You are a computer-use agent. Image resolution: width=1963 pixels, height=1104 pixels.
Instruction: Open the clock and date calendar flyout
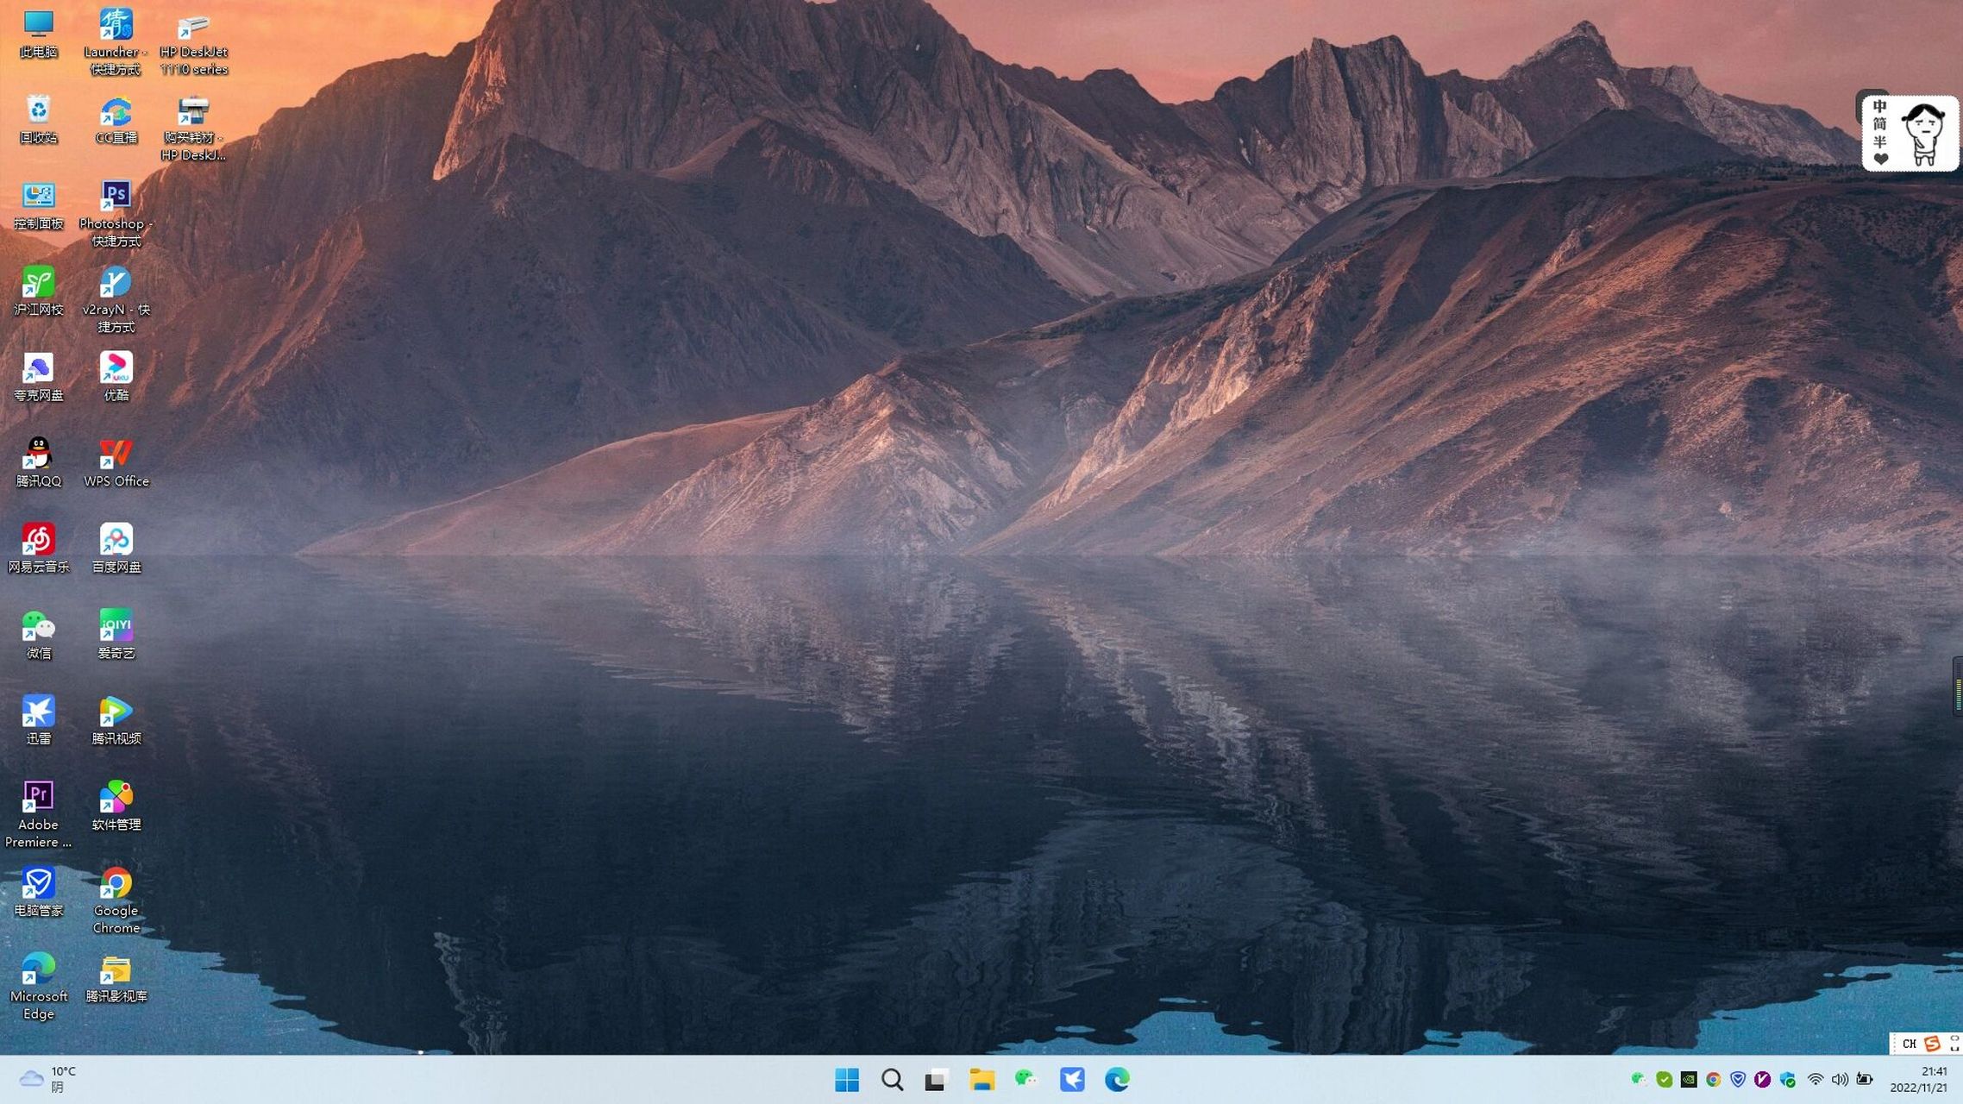(1920, 1079)
